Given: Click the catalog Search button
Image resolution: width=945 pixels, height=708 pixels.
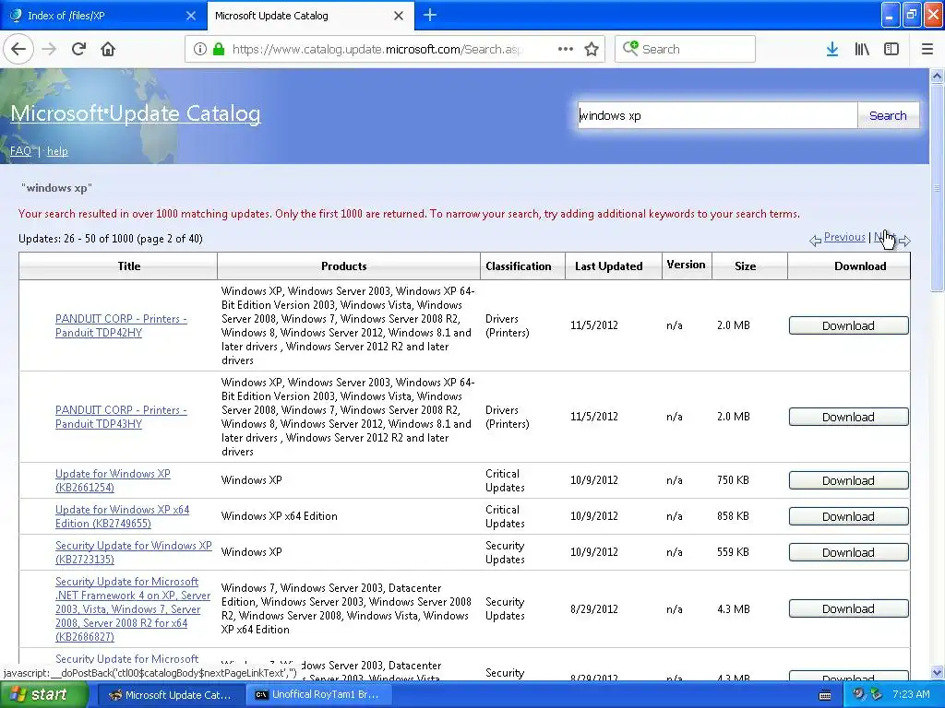Looking at the screenshot, I should [888, 115].
